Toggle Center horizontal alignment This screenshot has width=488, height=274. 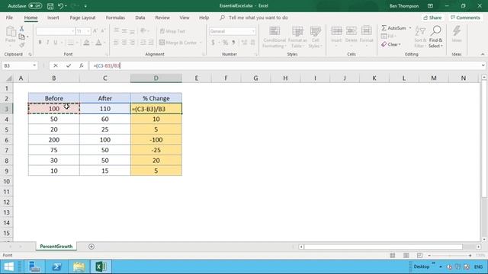click(x=124, y=43)
